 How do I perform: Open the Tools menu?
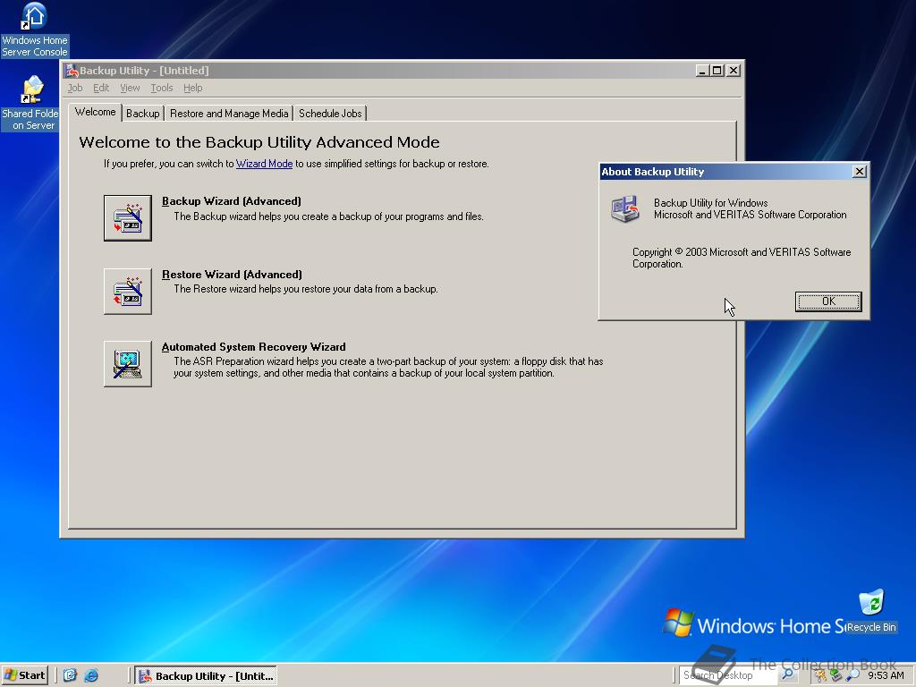point(162,88)
